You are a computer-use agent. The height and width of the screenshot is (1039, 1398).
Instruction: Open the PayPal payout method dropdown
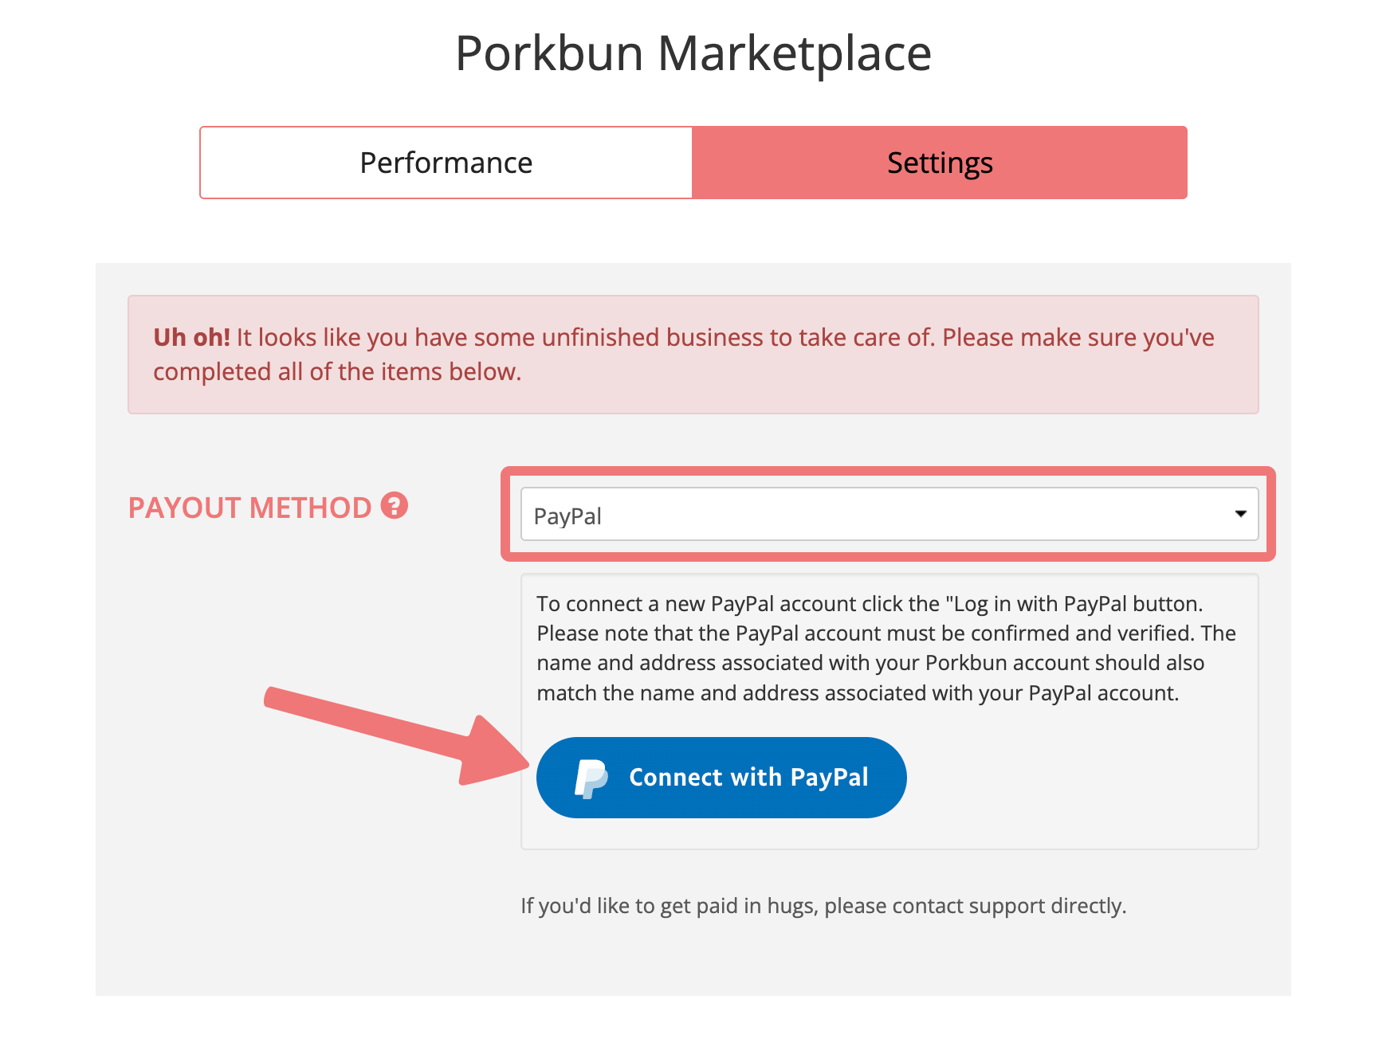tap(889, 514)
